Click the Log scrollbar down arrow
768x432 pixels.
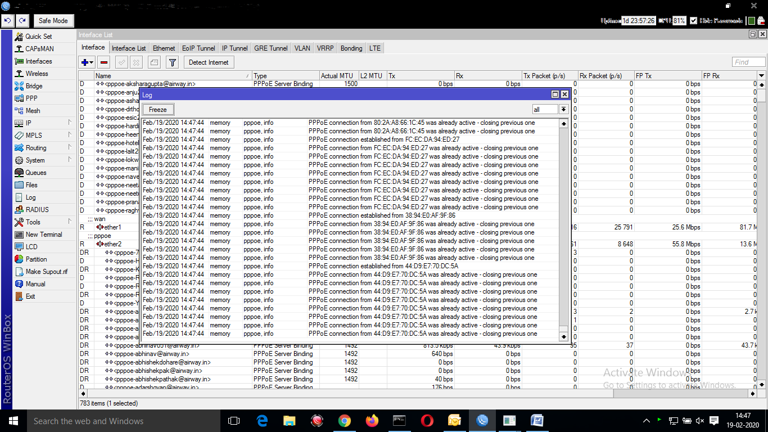click(564, 337)
